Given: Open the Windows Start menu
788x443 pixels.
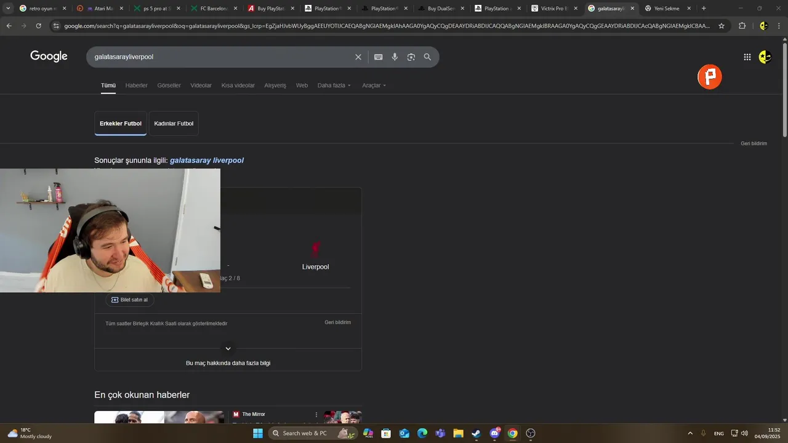Looking at the screenshot, I should coord(258,433).
